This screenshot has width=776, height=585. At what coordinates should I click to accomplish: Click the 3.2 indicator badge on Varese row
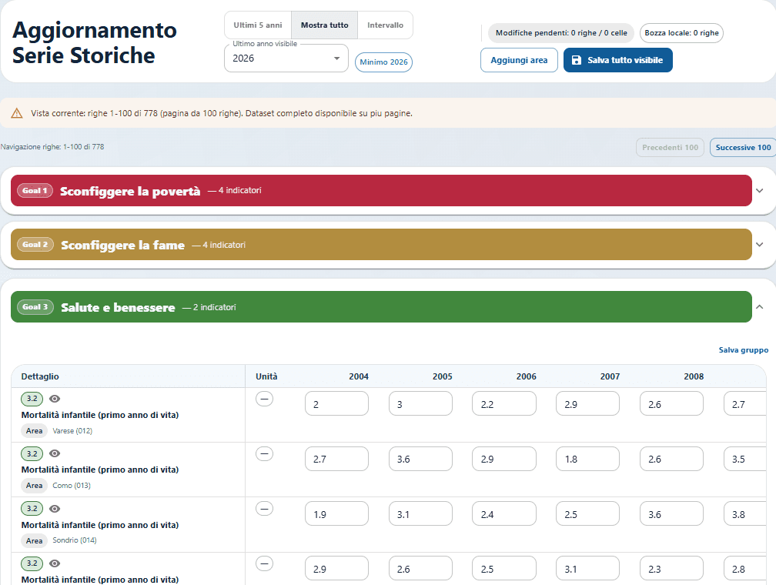[32, 399]
